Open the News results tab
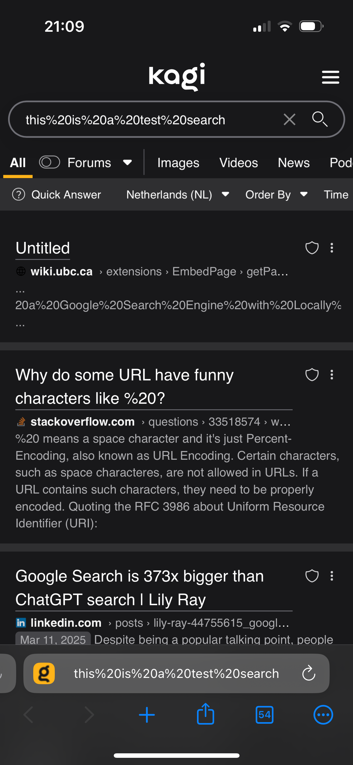This screenshot has height=765, width=353. click(293, 163)
